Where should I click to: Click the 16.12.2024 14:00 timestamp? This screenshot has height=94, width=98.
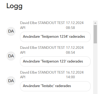pyautogui.click(x=75, y=75)
